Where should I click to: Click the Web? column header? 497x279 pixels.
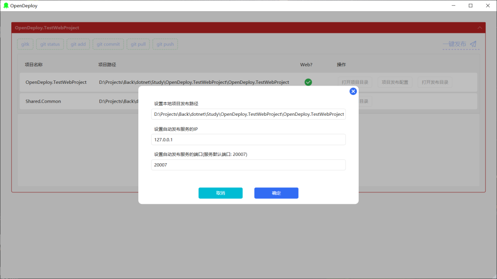[x=306, y=64]
